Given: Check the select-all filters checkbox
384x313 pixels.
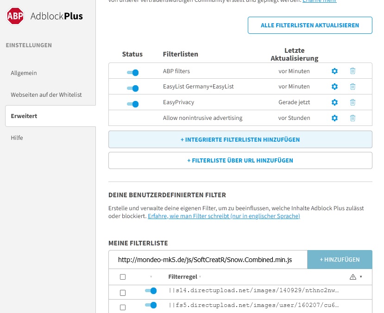Looking at the screenshot, I should click(123, 277).
